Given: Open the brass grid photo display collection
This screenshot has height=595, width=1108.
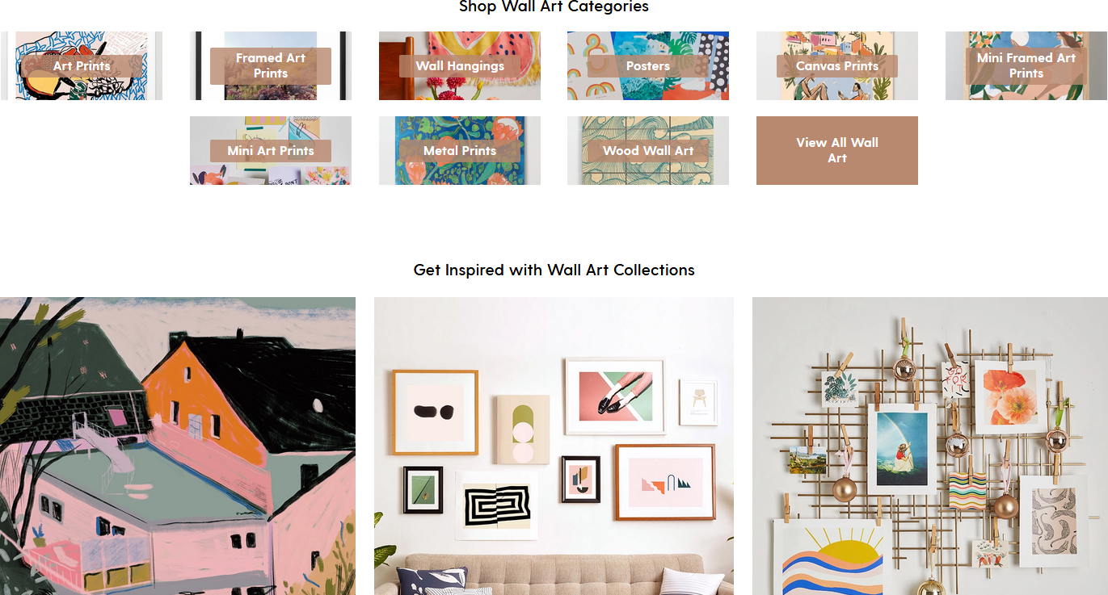Looking at the screenshot, I should [x=930, y=446].
